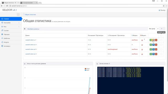Click the Выход logout link

coord(162,10)
